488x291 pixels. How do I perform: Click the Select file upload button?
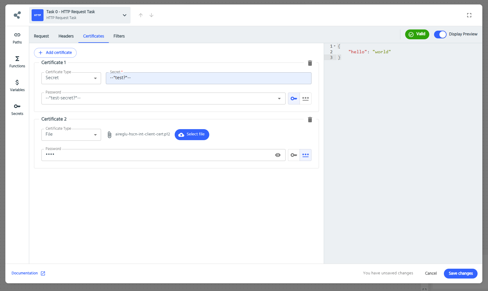pyautogui.click(x=192, y=134)
